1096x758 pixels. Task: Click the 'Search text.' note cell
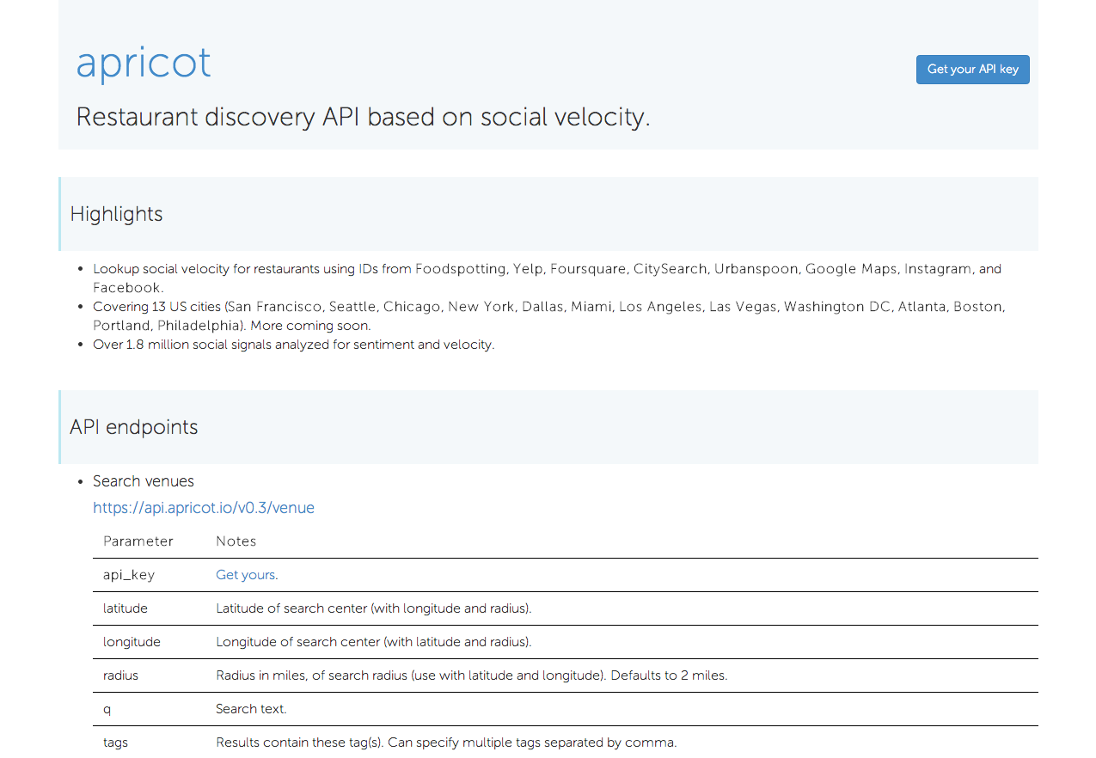click(251, 709)
